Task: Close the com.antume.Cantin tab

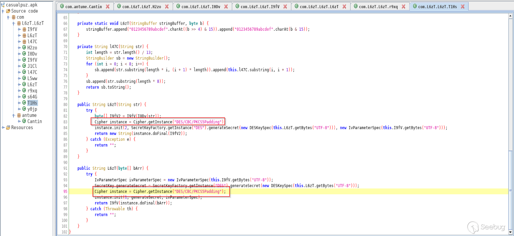Action: tap(108, 6)
